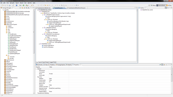This screenshot has width=173, height=97.
Task: Click the Collapse All icon in Package Navigator
Action: 20,8
